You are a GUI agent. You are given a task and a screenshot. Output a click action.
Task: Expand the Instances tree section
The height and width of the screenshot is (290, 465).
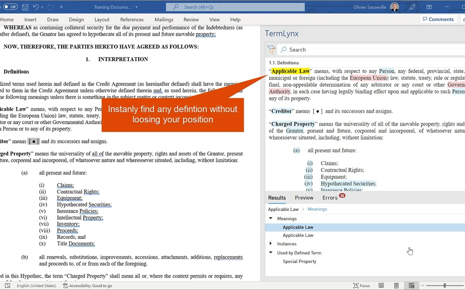coord(271,244)
